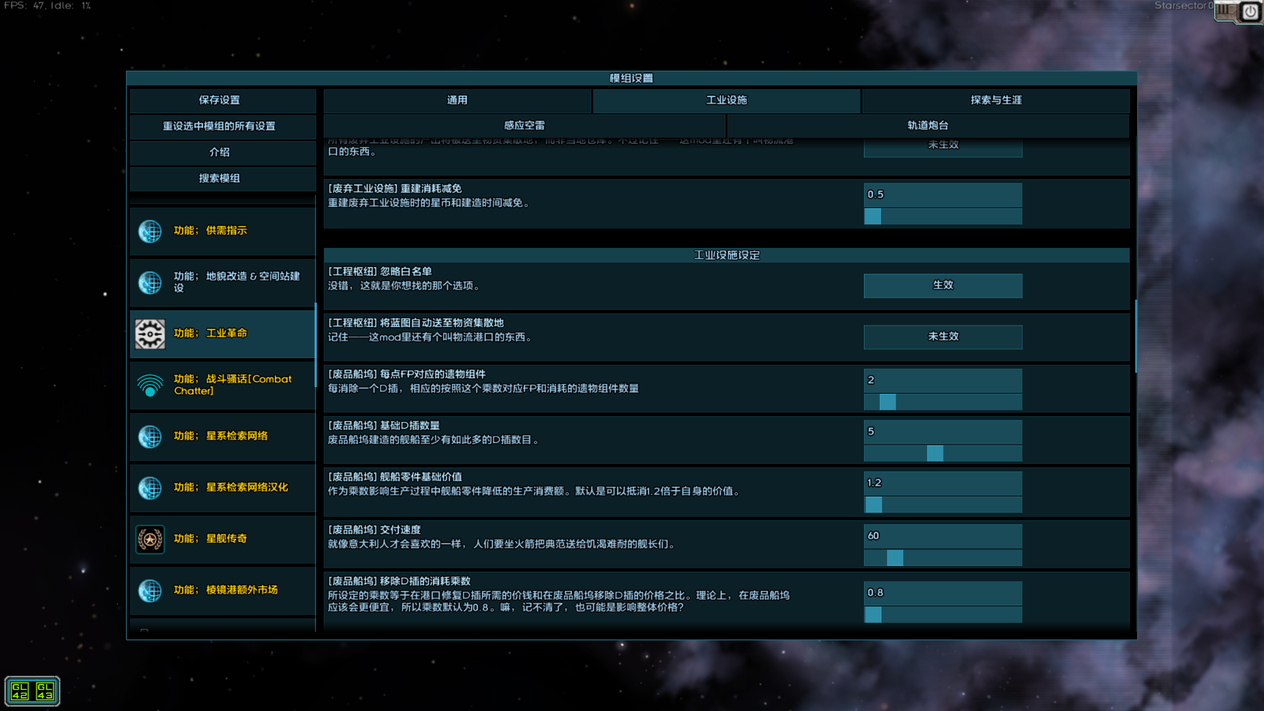The width and height of the screenshot is (1264, 711).
Task: Click the power icon in the top-right corner
Action: [1250, 11]
